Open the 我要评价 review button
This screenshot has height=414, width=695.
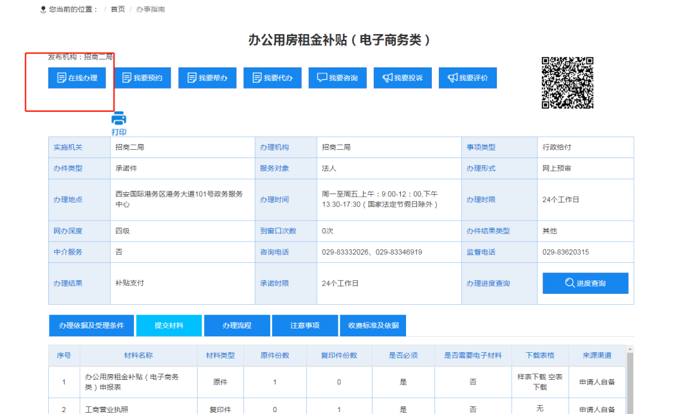468,78
